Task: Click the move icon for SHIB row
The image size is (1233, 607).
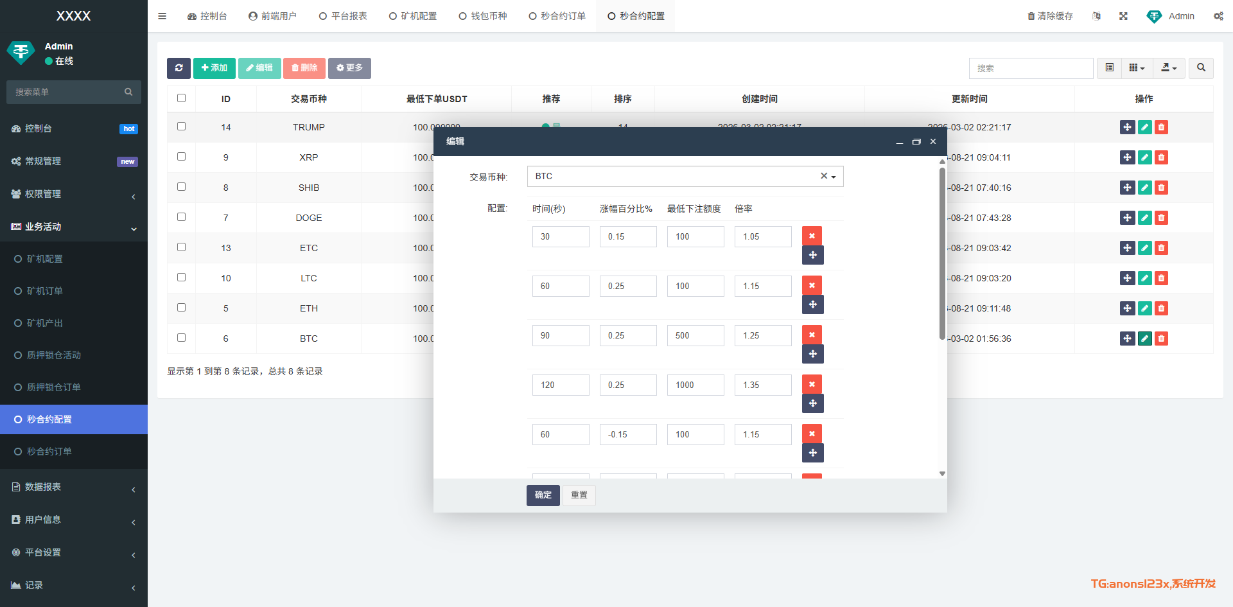Action: point(1127,188)
